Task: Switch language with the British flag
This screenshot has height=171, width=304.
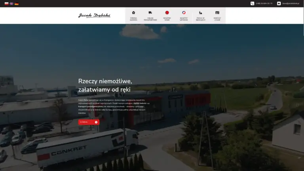Action: point(11,4)
